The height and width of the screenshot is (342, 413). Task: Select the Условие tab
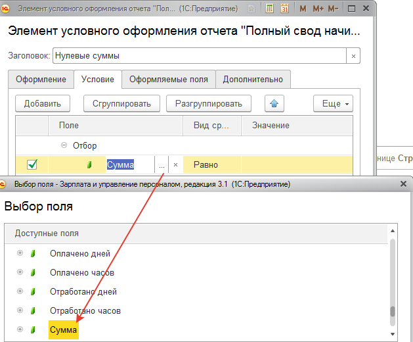point(98,79)
